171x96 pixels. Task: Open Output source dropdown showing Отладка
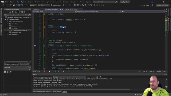pos(69,77)
